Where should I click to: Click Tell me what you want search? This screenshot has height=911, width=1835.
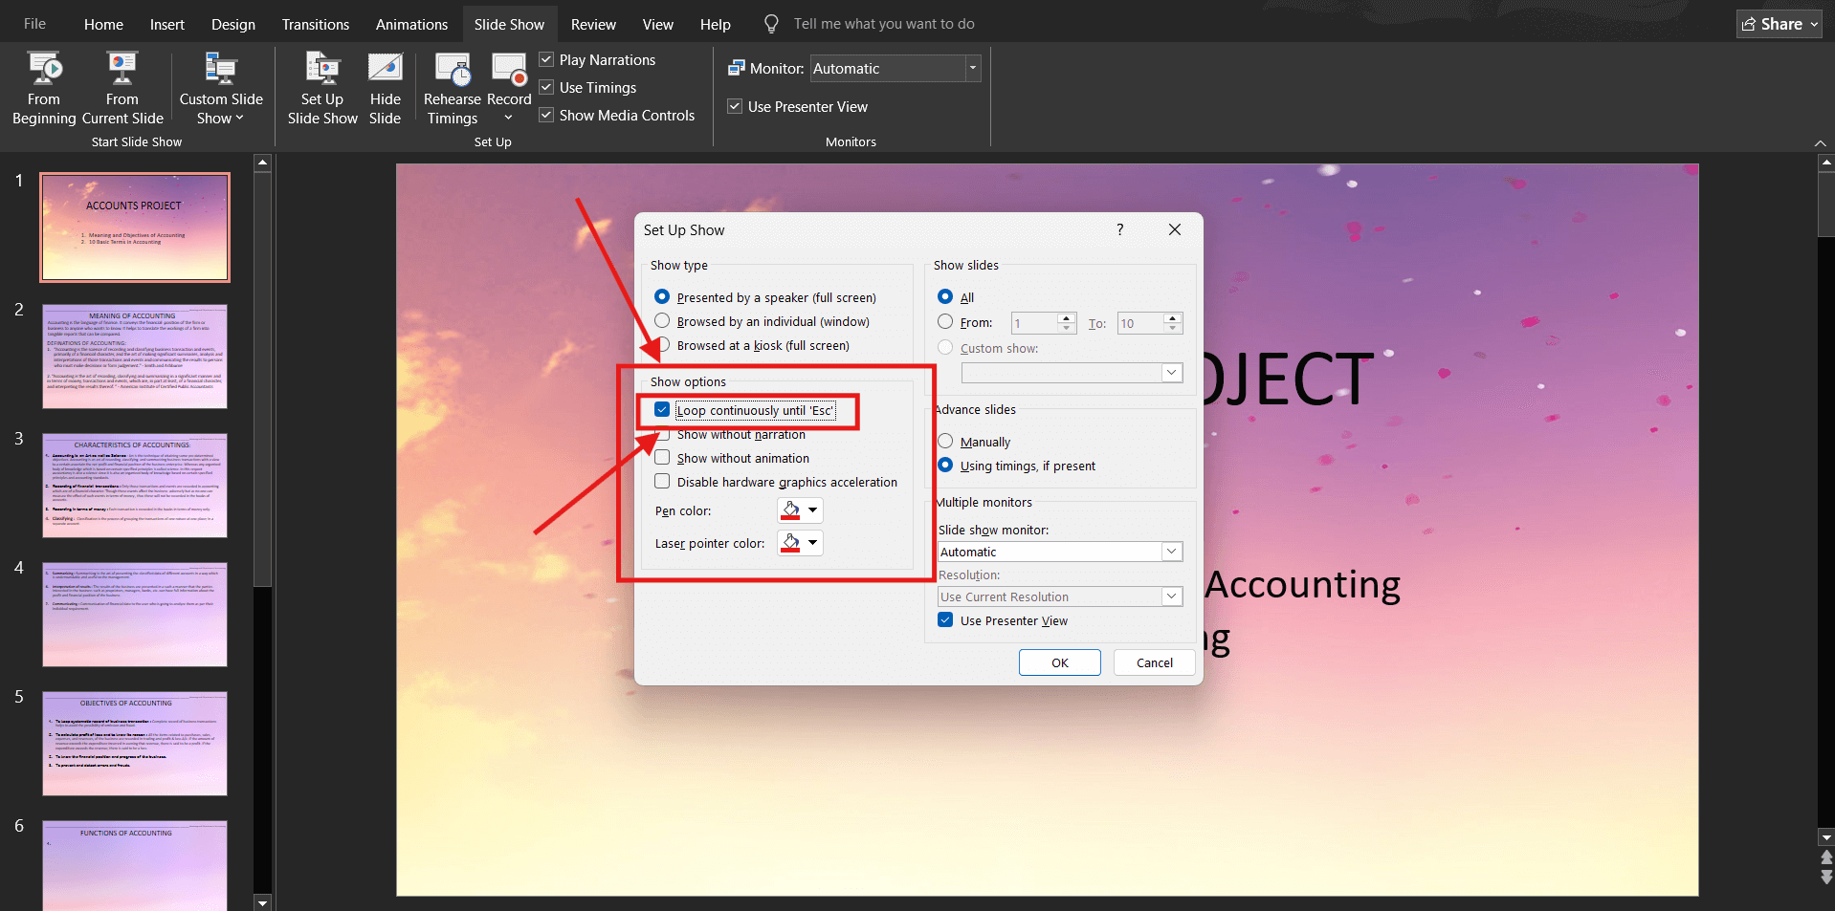tap(884, 24)
